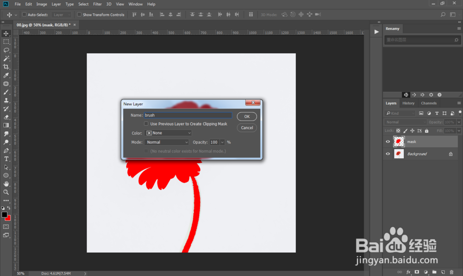Viewport: 463px width, 276px height.
Task: Toggle Lock image pixels brush button
Action: (x=405, y=131)
